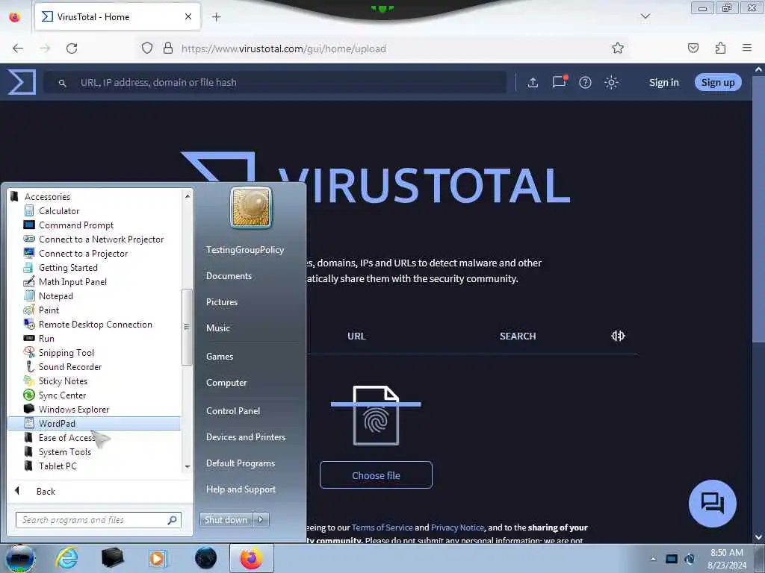The height and width of the screenshot is (573, 765).
Task: Click the shield tracking protection icon
Action: [147, 48]
